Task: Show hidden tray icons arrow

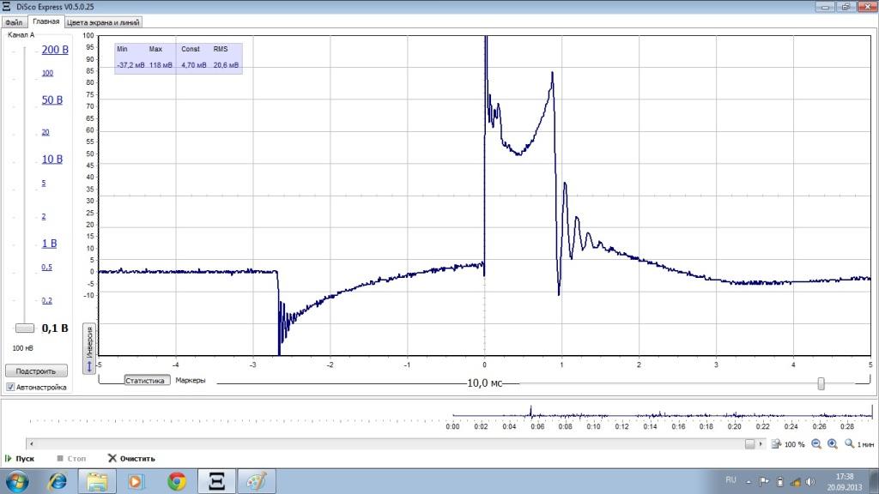Action: [749, 482]
